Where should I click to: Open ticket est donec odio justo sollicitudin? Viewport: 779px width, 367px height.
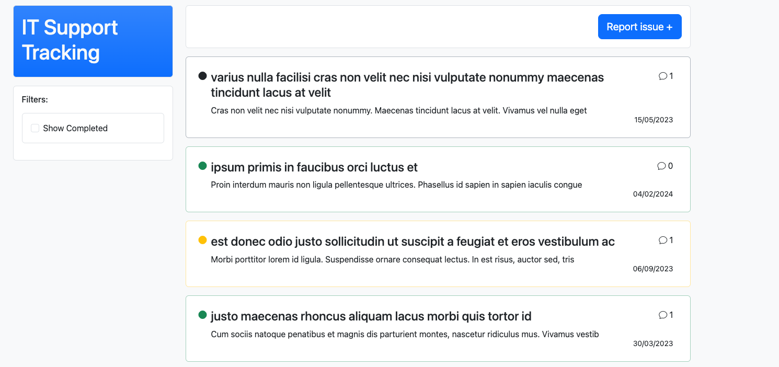(x=413, y=242)
